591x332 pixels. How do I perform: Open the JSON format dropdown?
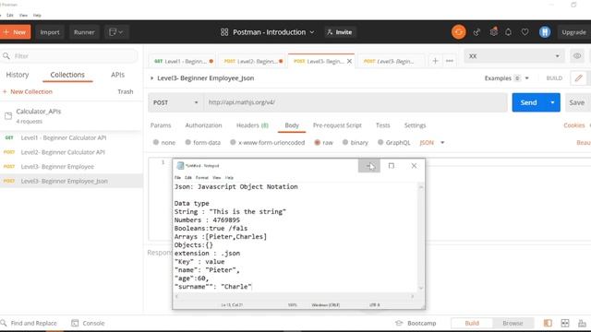point(432,142)
